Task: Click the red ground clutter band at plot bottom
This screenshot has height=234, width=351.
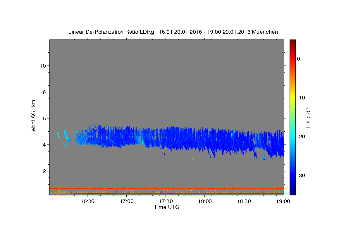Action: (x=167, y=189)
